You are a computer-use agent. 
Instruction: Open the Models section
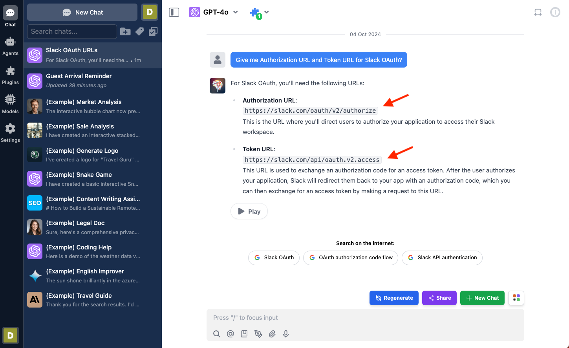[x=11, y=104]
